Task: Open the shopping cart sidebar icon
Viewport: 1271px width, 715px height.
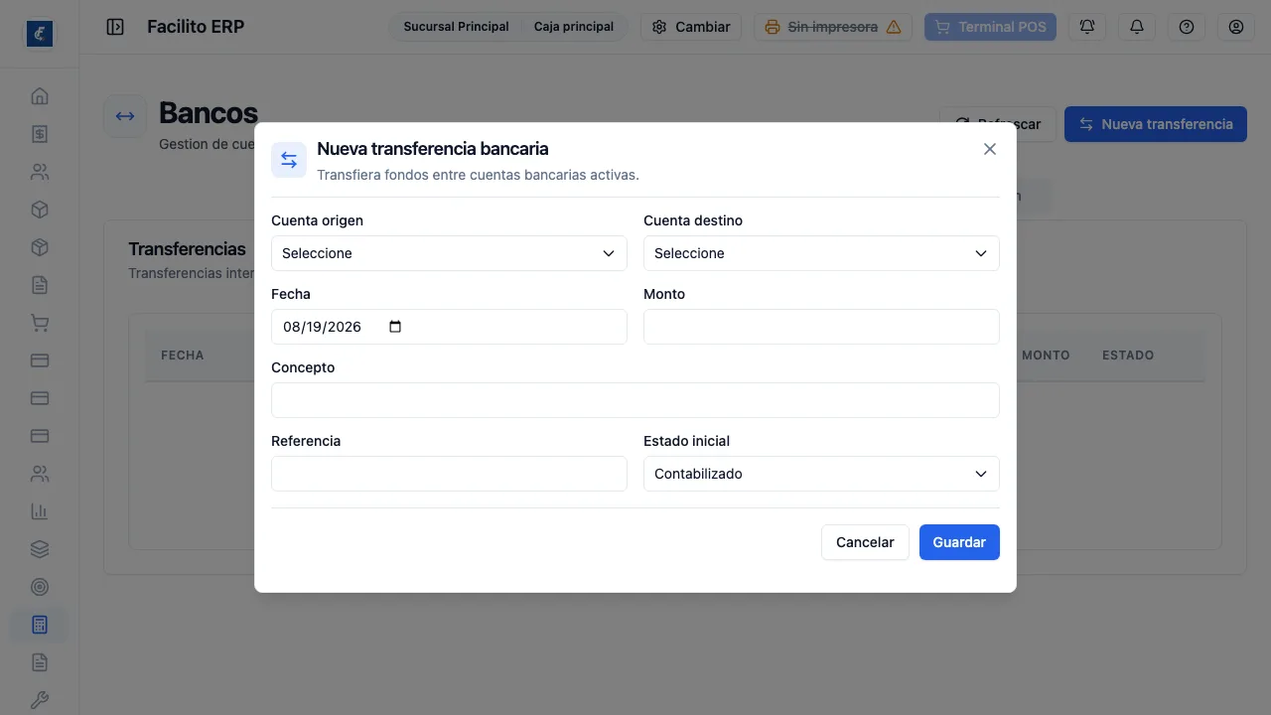Action: coord(40,323)
